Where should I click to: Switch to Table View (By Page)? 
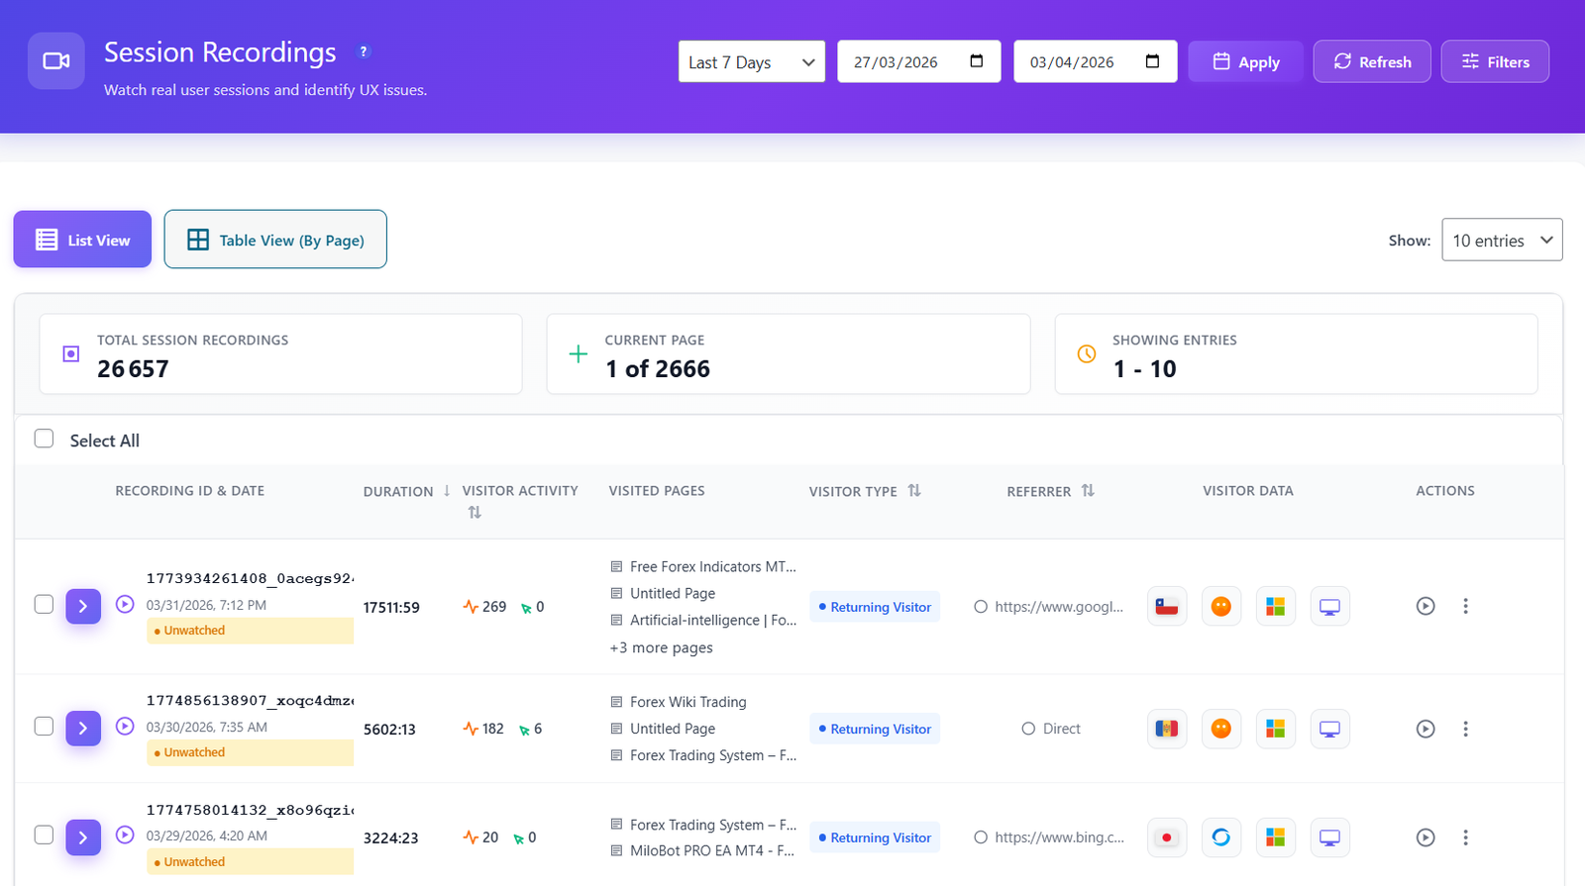pos(275,239)
